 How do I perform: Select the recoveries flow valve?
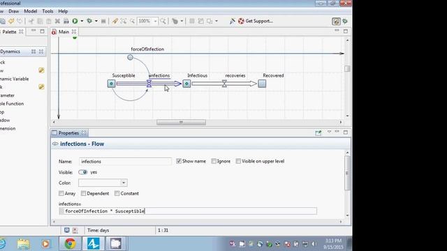coord(224,84)
